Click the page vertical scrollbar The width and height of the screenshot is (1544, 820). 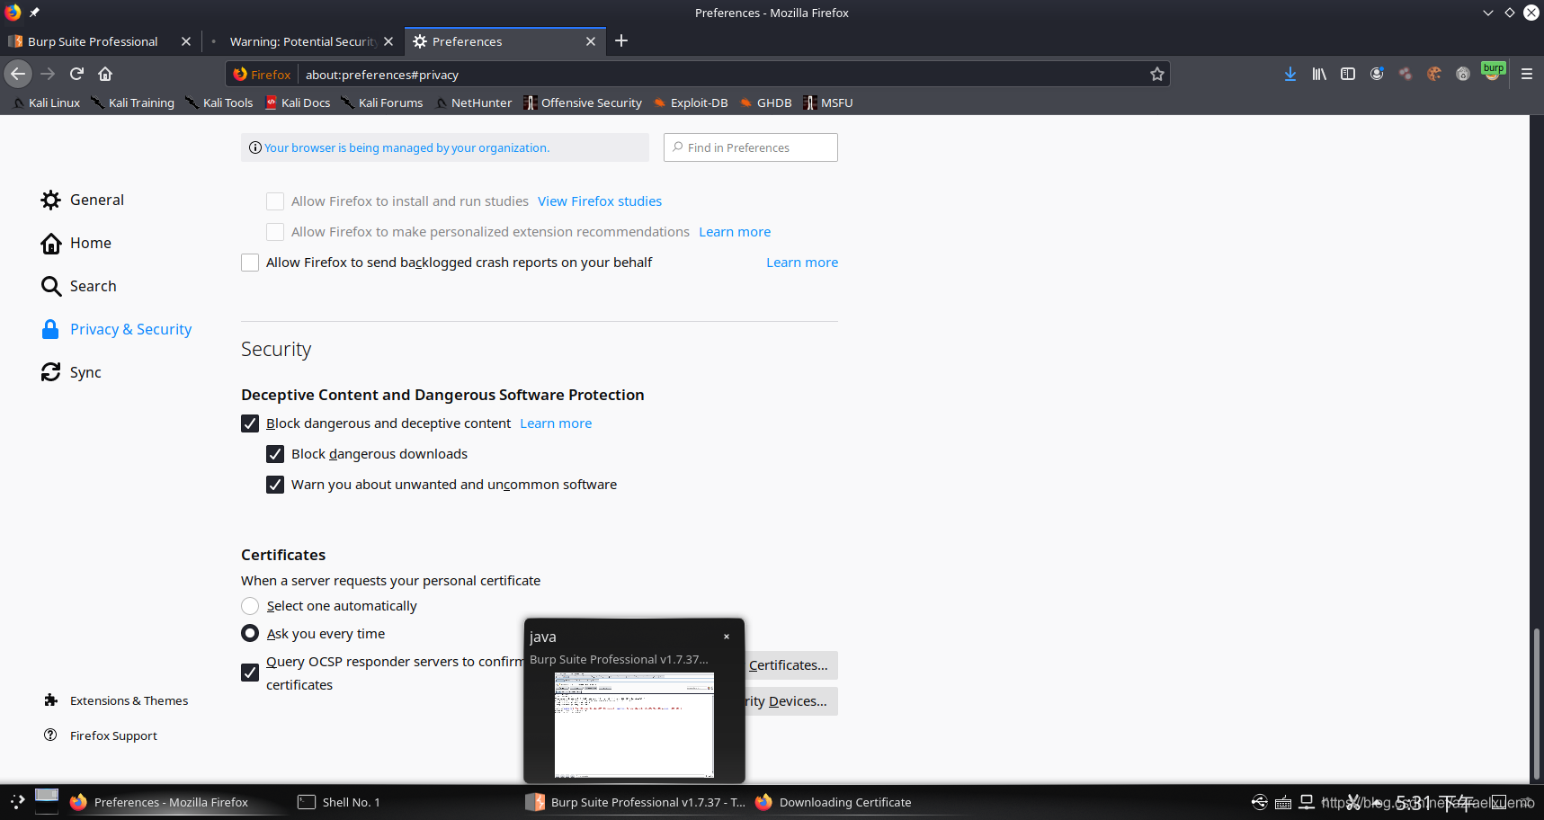coord(1537,703)
